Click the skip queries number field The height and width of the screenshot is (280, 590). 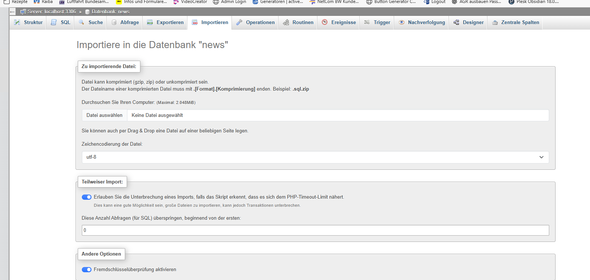click(315, 230)
